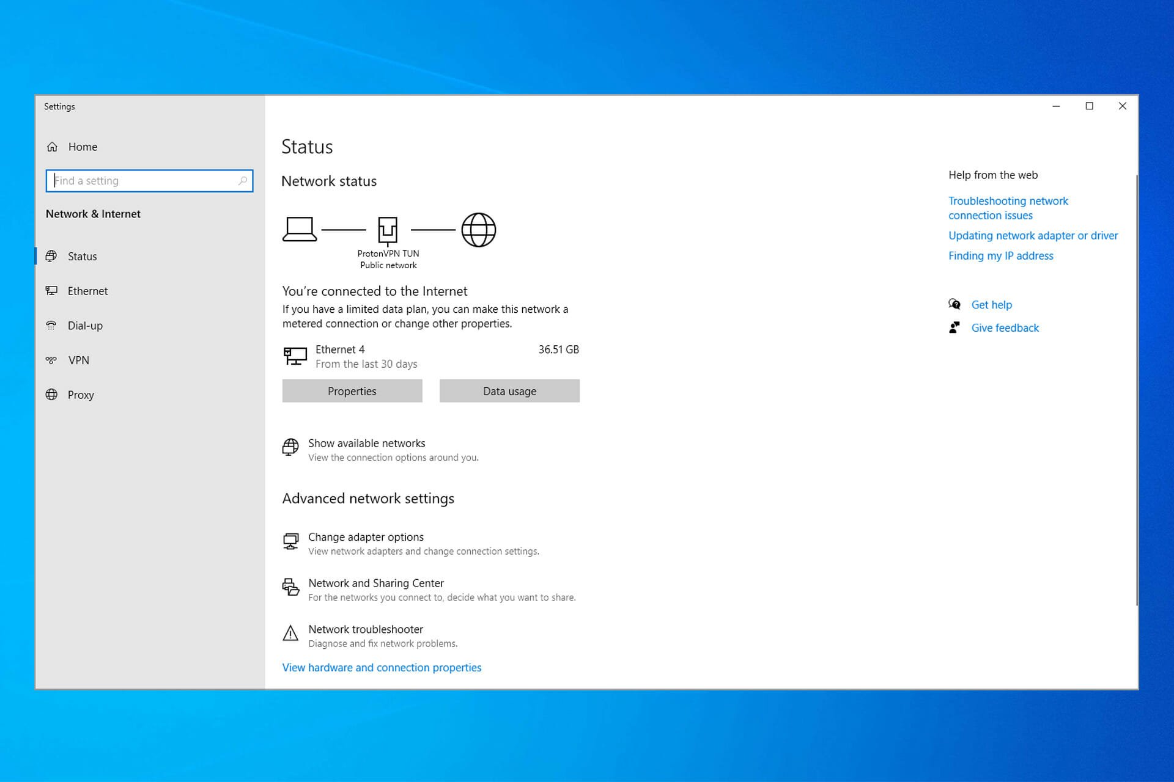Click View hardware and connection properties
Screen dimensions: 1174x782
(x=381, y=667)
